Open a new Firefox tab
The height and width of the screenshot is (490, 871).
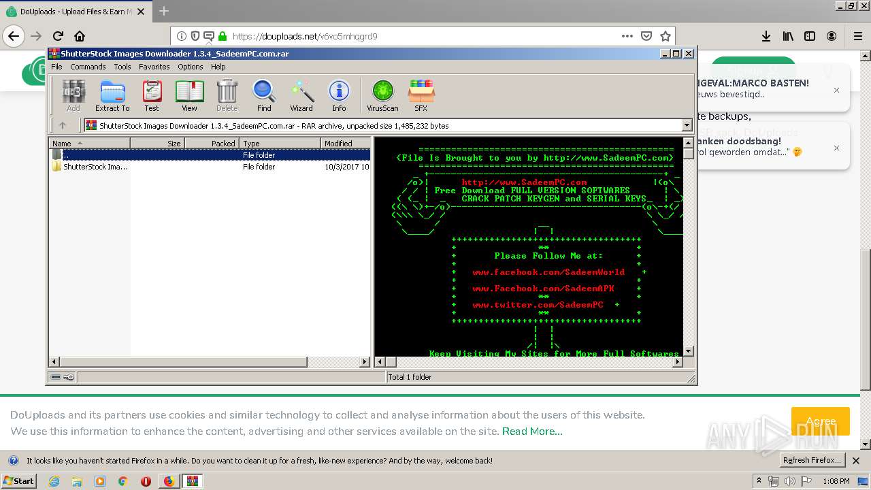164,12
